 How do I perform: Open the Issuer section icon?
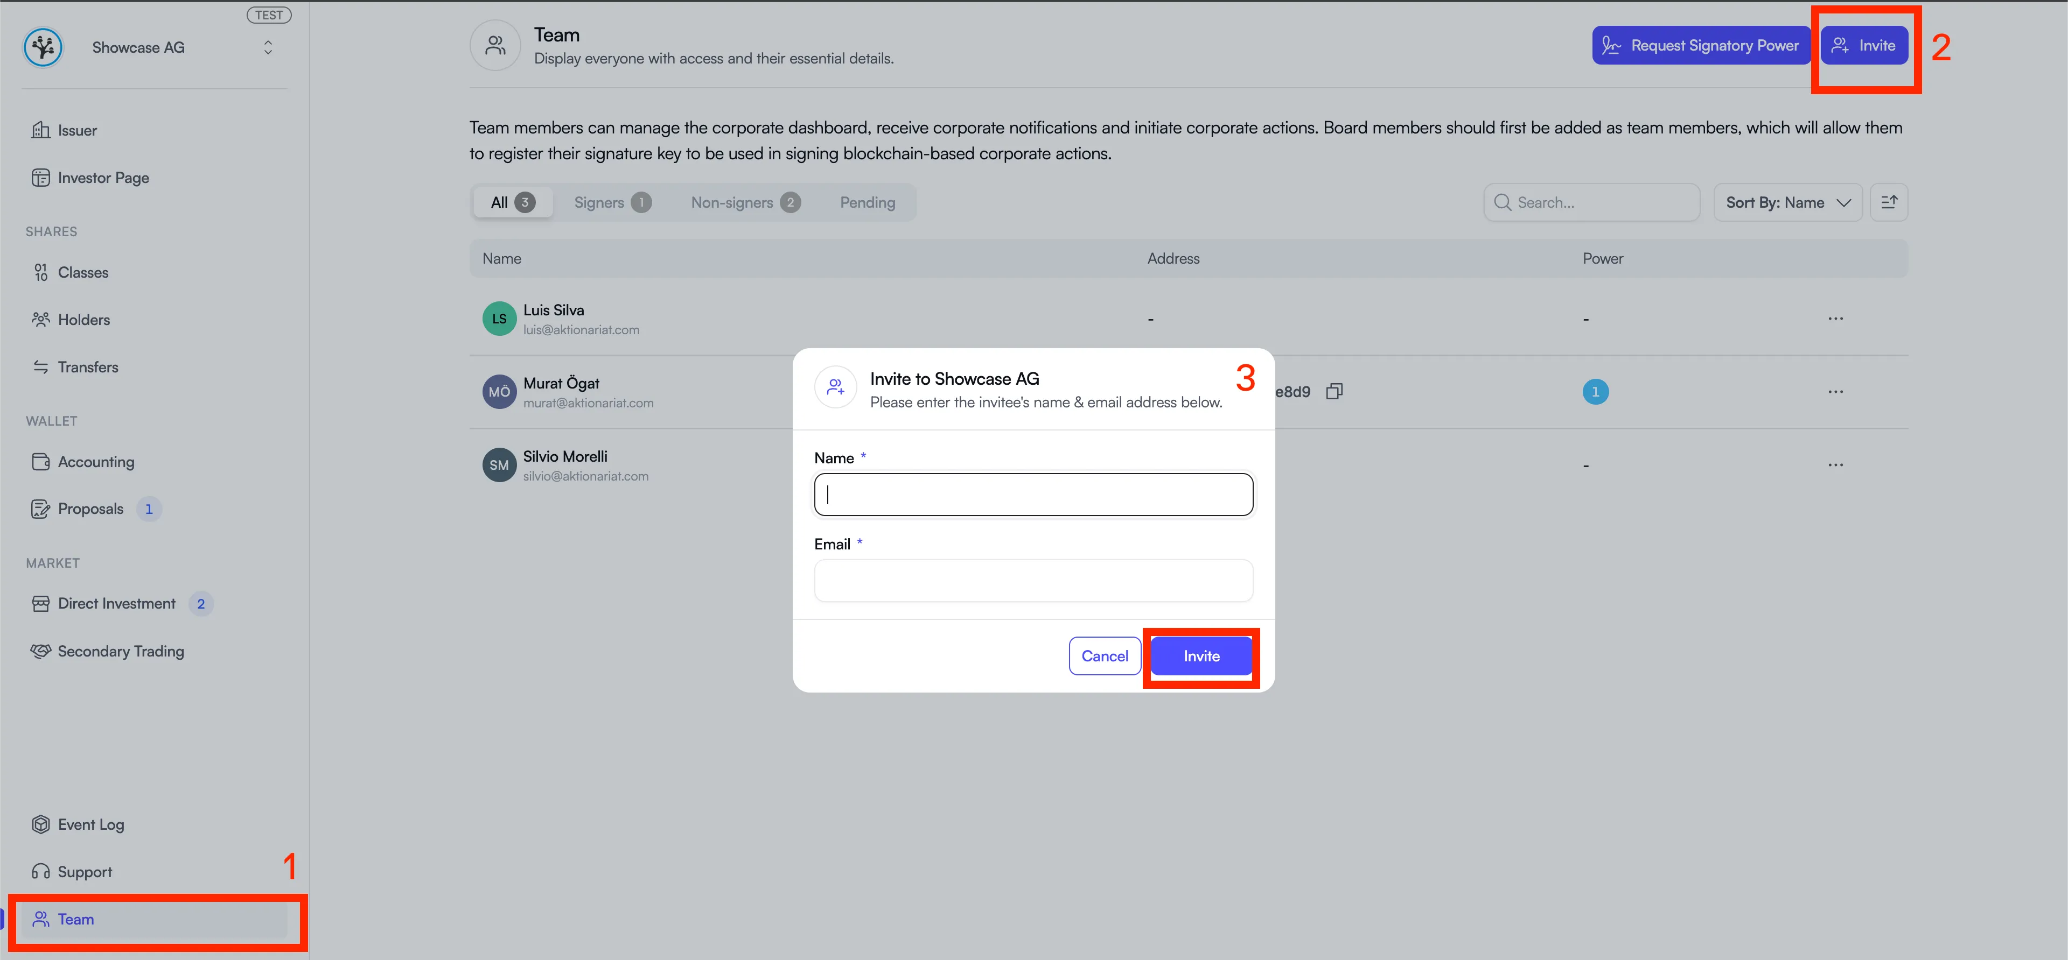click(42, 130)
